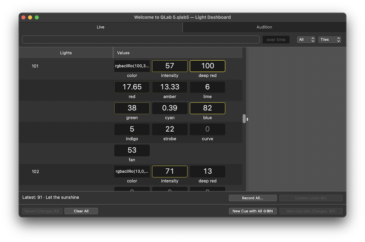Screen dimensions: 365x242
Task: Select light 102 intensity tile
Action: [x=170, y=172]
